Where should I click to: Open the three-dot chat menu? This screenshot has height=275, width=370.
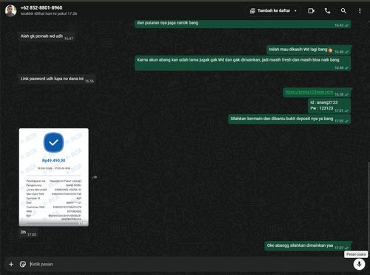click(x=360, y=11)
